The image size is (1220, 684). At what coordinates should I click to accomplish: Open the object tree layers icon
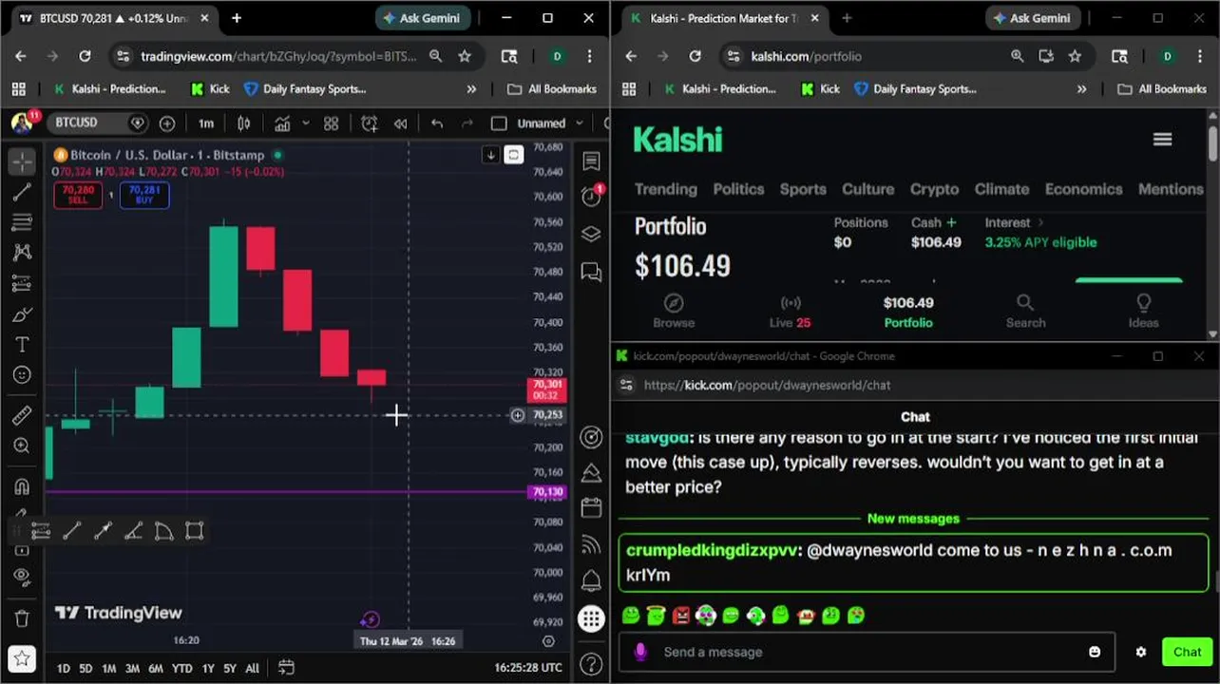point(591,234)
